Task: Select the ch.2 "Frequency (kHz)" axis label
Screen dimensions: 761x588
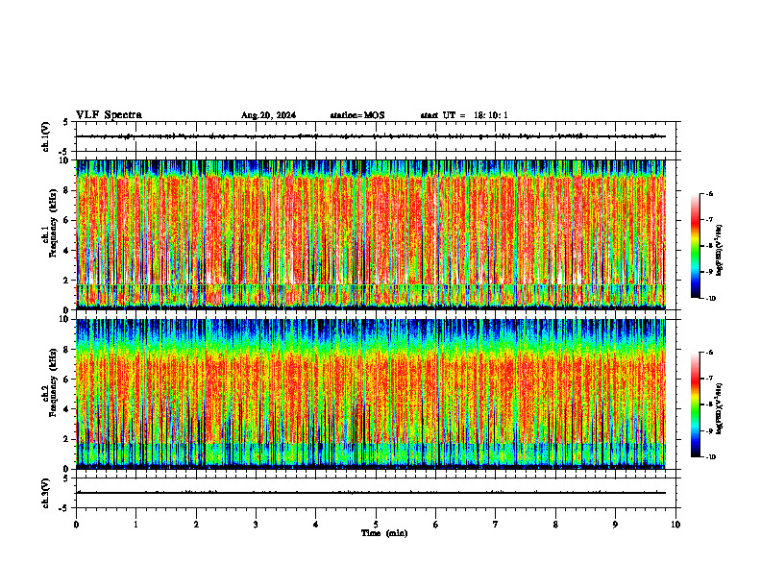Action: tap(53, 382)
